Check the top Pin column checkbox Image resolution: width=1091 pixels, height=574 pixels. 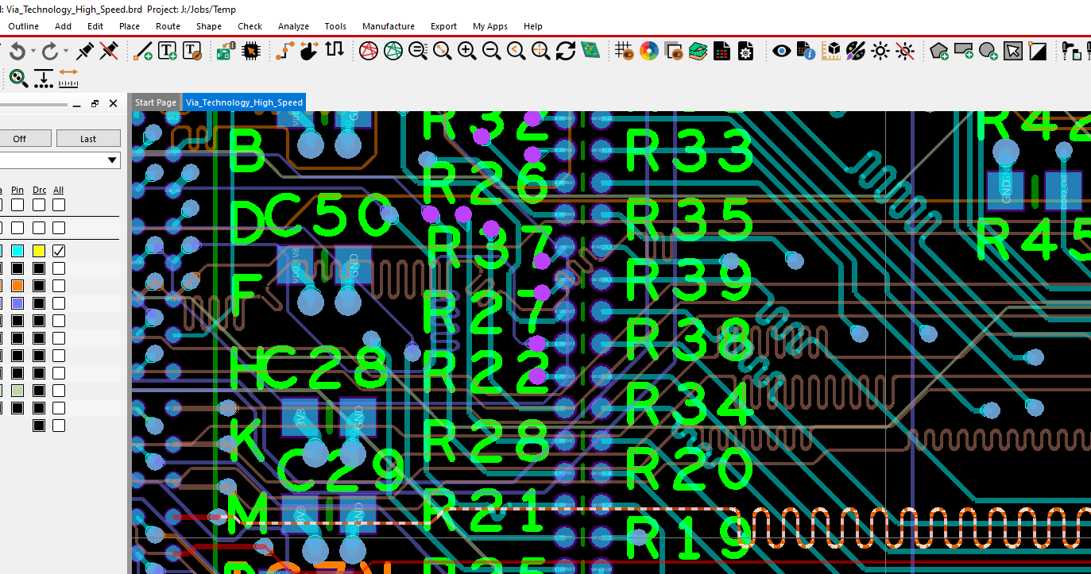(17, 205)
